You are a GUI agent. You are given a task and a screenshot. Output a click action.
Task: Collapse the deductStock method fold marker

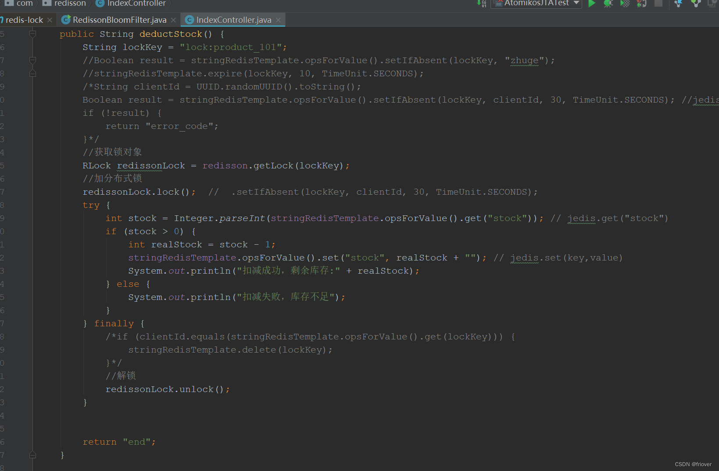32,34
